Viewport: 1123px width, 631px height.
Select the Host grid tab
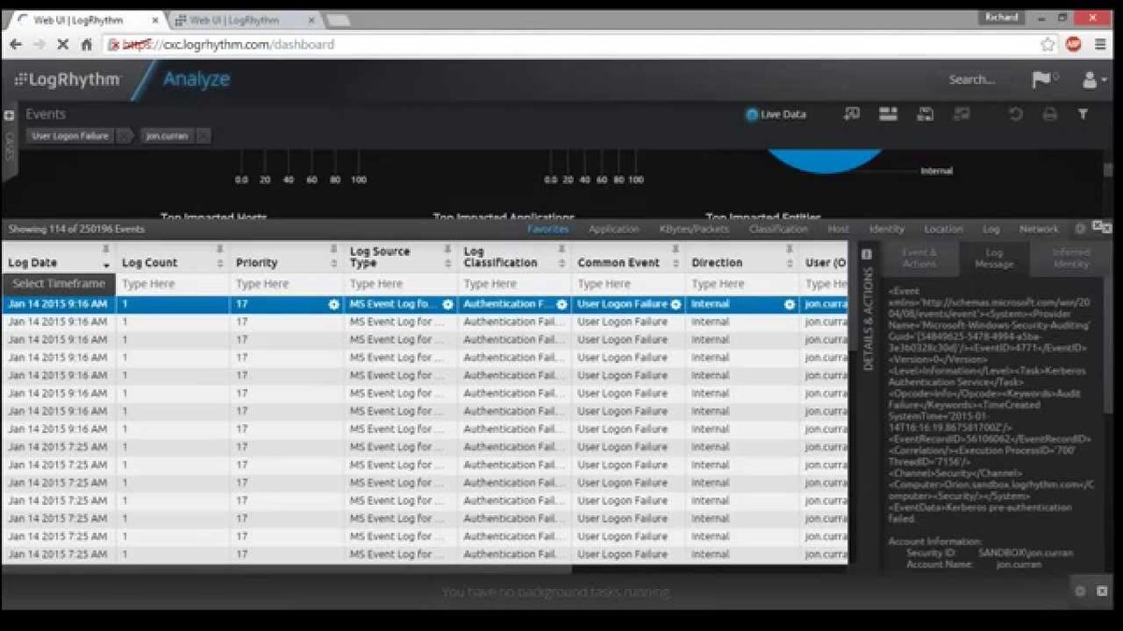click(x=839, y=229)
